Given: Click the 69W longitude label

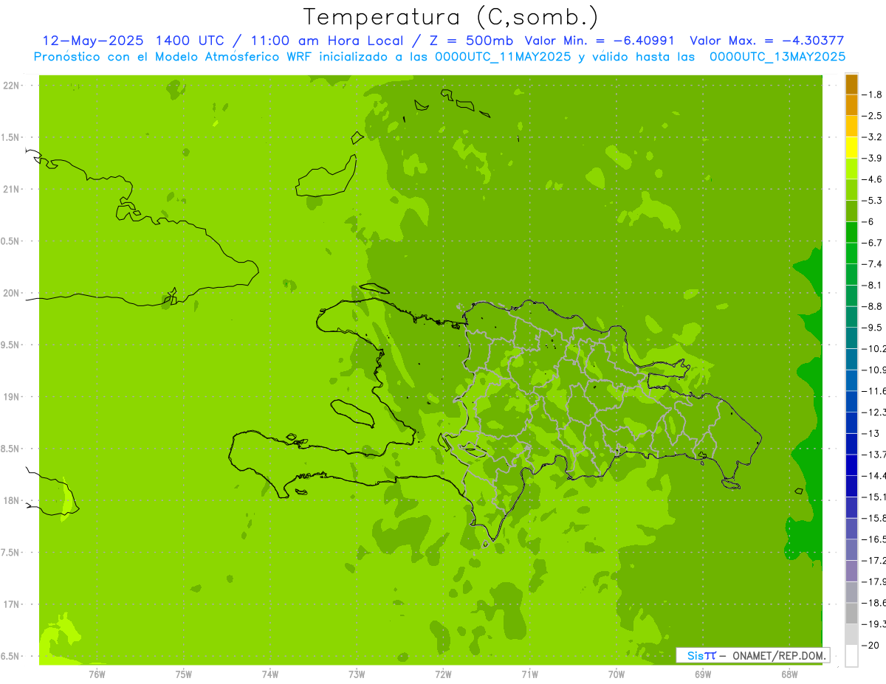Looking at the screenshot, I should point(703,674).
